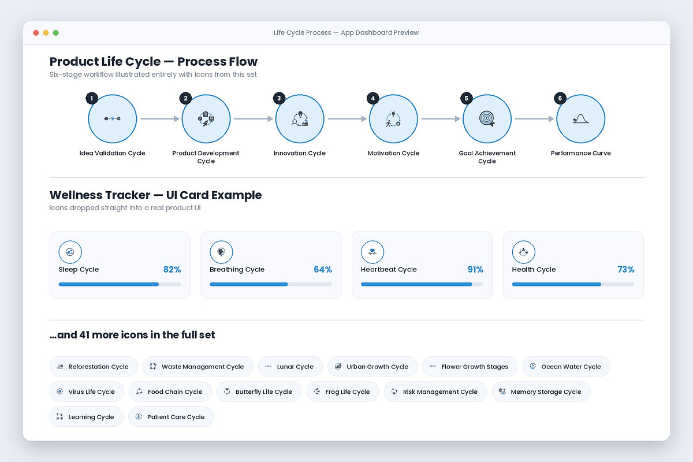Image resolution: width=693 pixels, height=462 pixels.
Task: Select the Performance Curve bell-curve icon
Action: [580, 118]
